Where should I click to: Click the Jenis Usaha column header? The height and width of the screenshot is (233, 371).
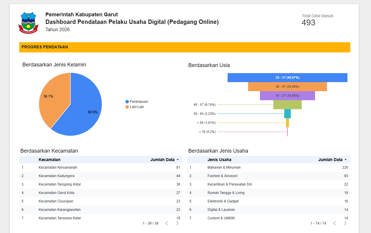click(x=219, y=160)
